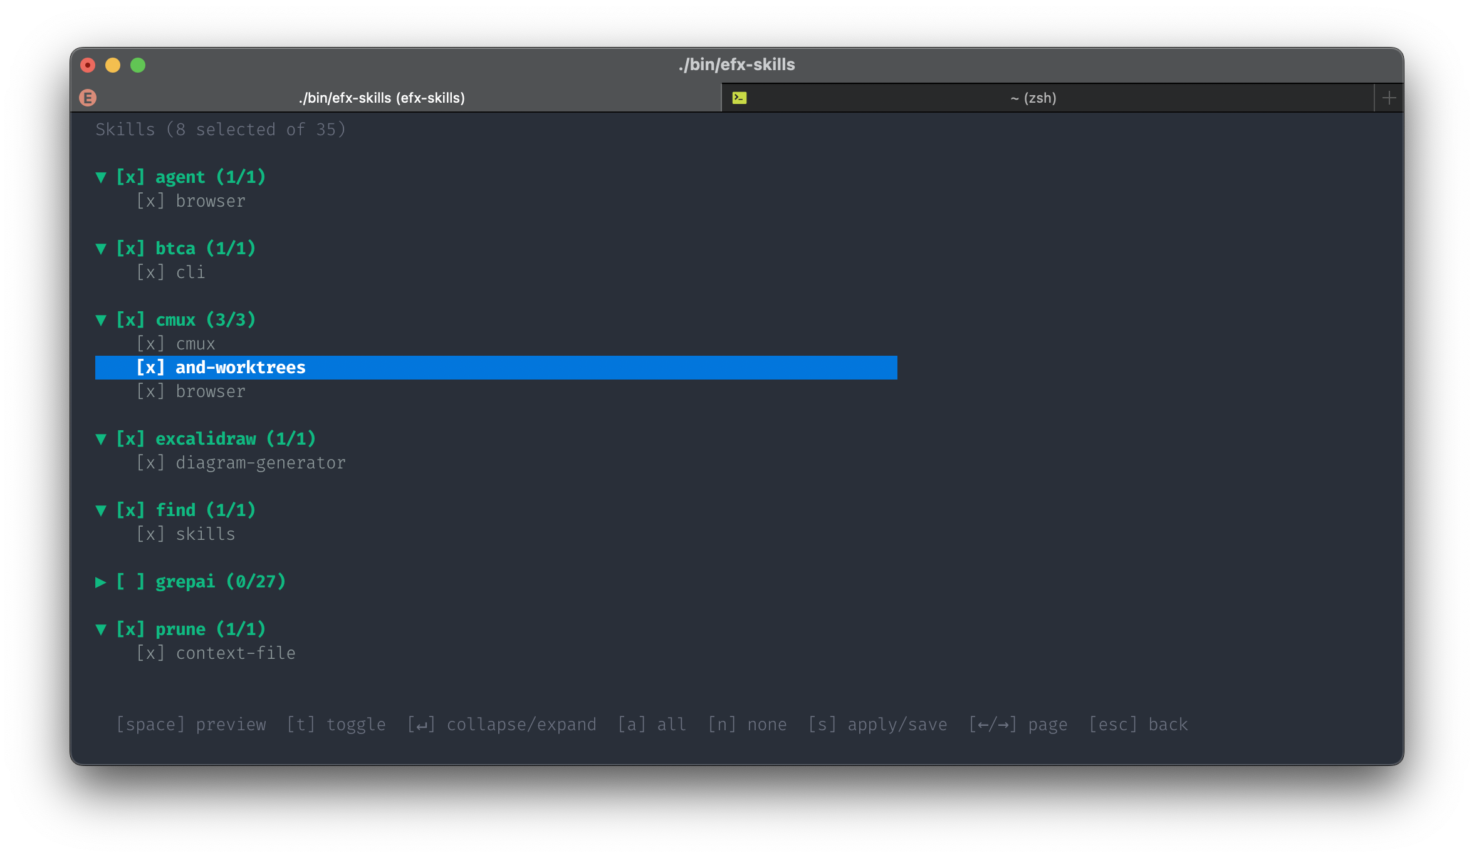The image size is (1474, 858).
Task: Click the yellow minimize window button
Action: coord(113,65)
